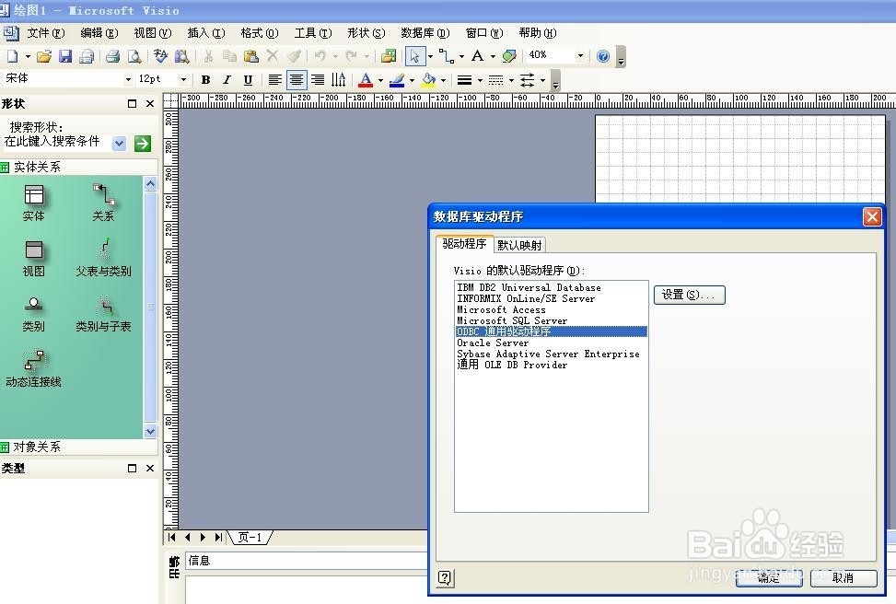Click the Research binoculars icon
The width and height of the screenshot is (896, 604).
coord(181,56)
